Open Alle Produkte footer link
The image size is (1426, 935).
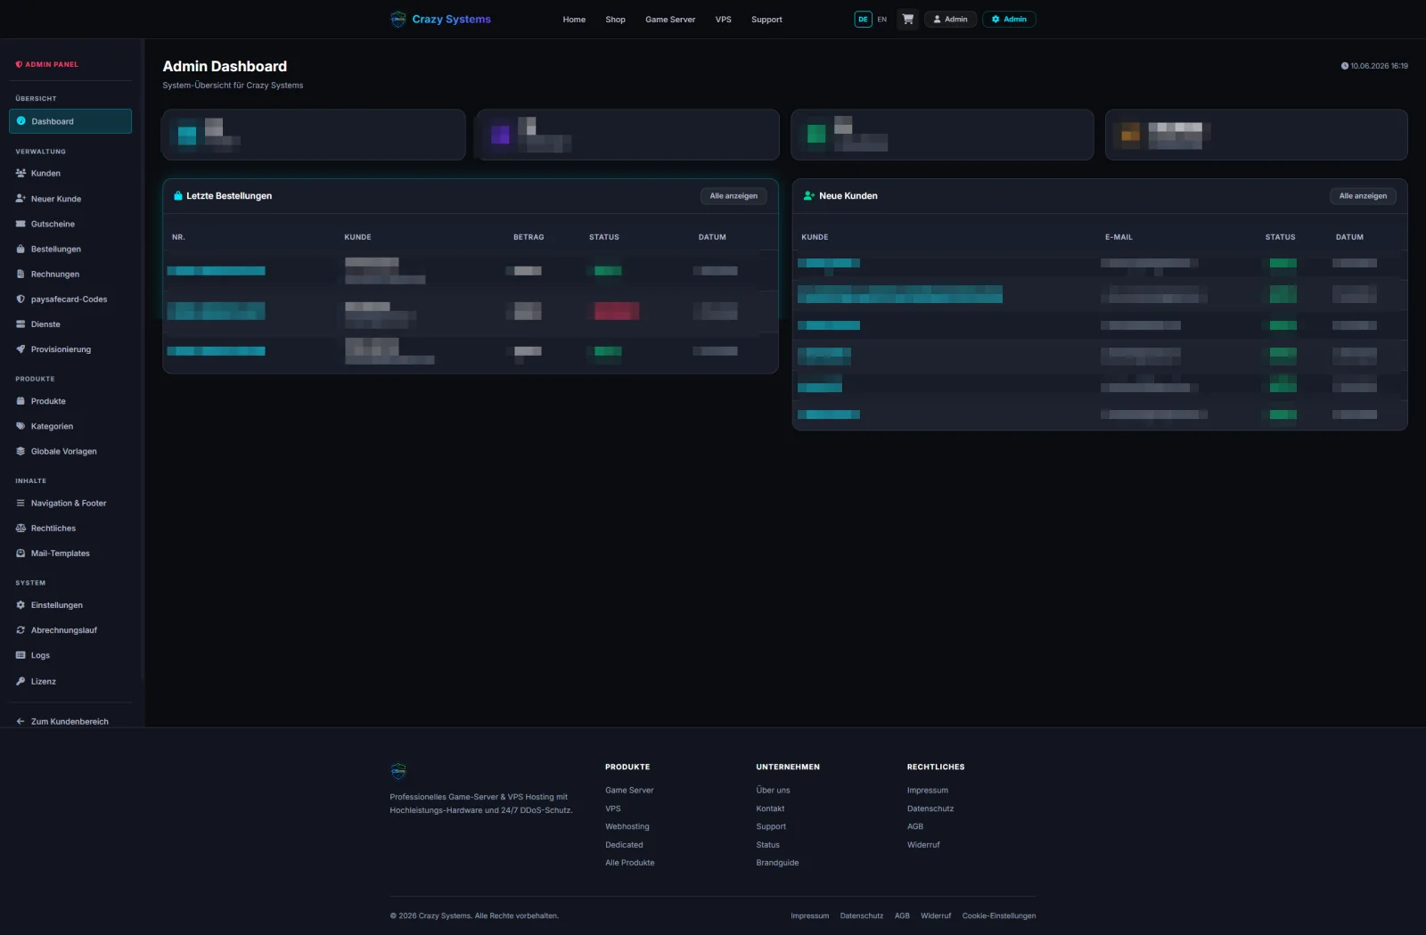tap(629, 862)
